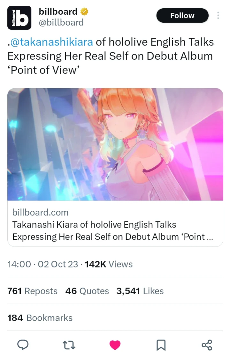This screenshot has height=358, width=230.
Task: Toggle the bookmark icon
Action: [x=161, y=345]
